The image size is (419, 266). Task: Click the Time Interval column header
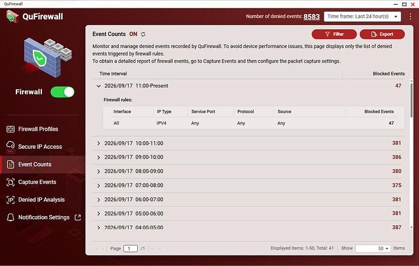pyautogui.click(x=113, y=73)
